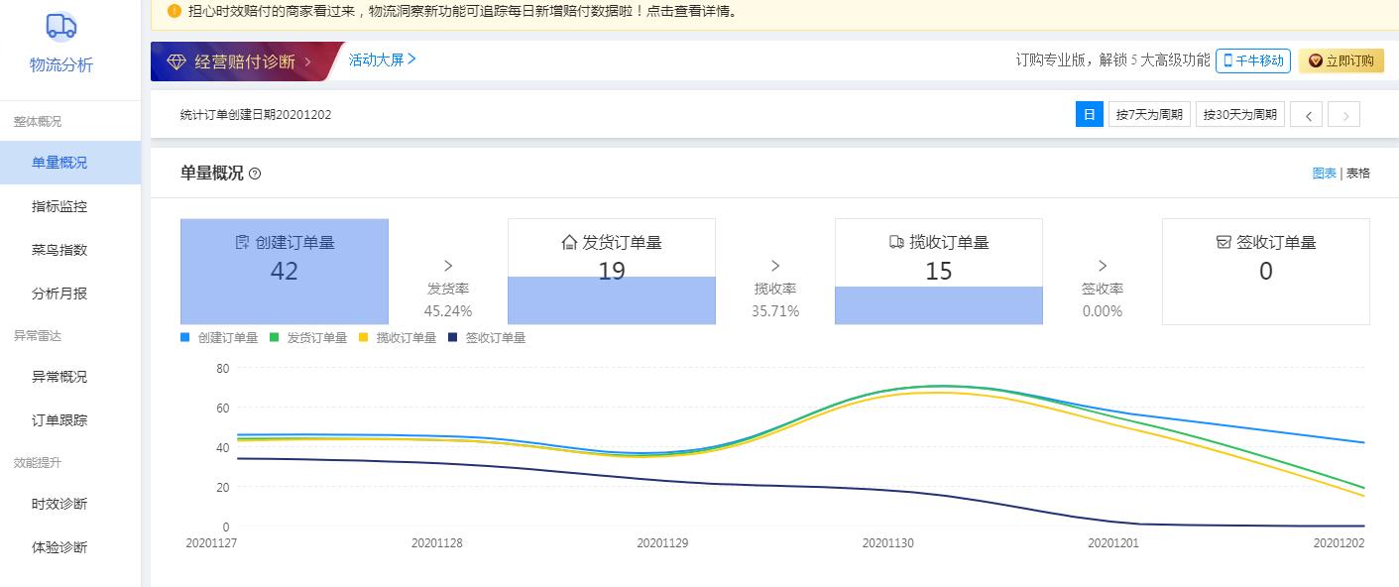Switch the view to 表格 mode
The height and width of the screenshot is (587, 1399).
click(x=1357, y=172)
